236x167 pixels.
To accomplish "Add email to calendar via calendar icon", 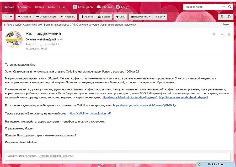I will tap(229, 34).
